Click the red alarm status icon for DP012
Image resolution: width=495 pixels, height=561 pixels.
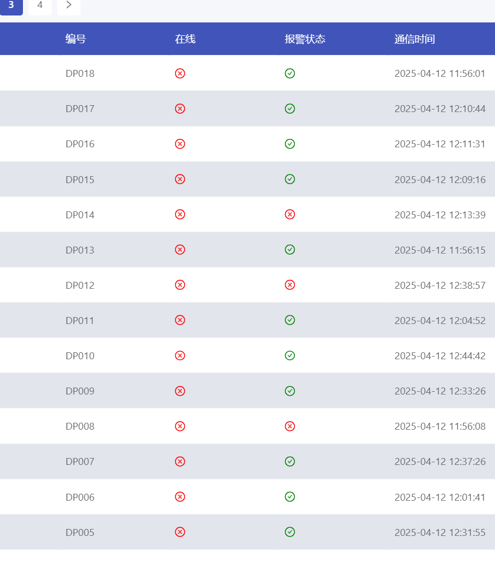(290, 285)
